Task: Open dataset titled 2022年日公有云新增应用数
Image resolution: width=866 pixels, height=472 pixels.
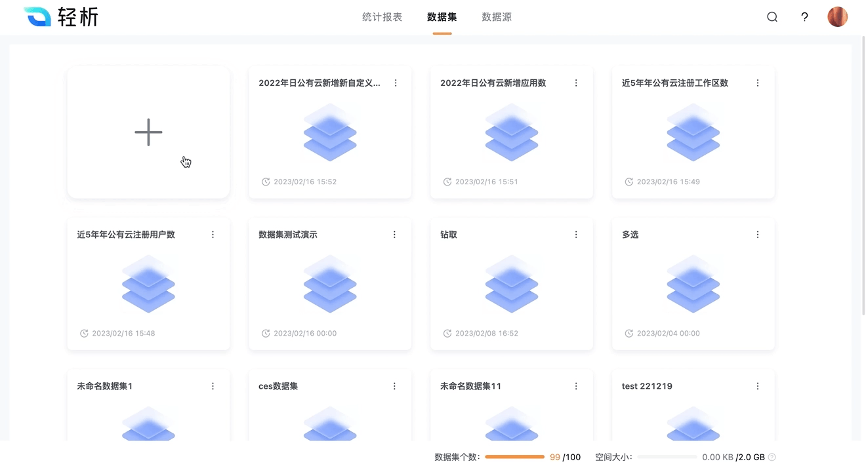Action: [493, 83]
